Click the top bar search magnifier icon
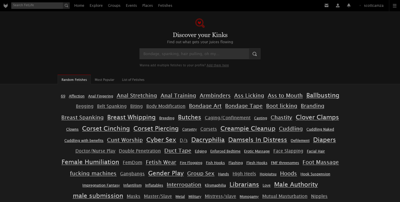400x202 pixels. [x=66, y=5]
